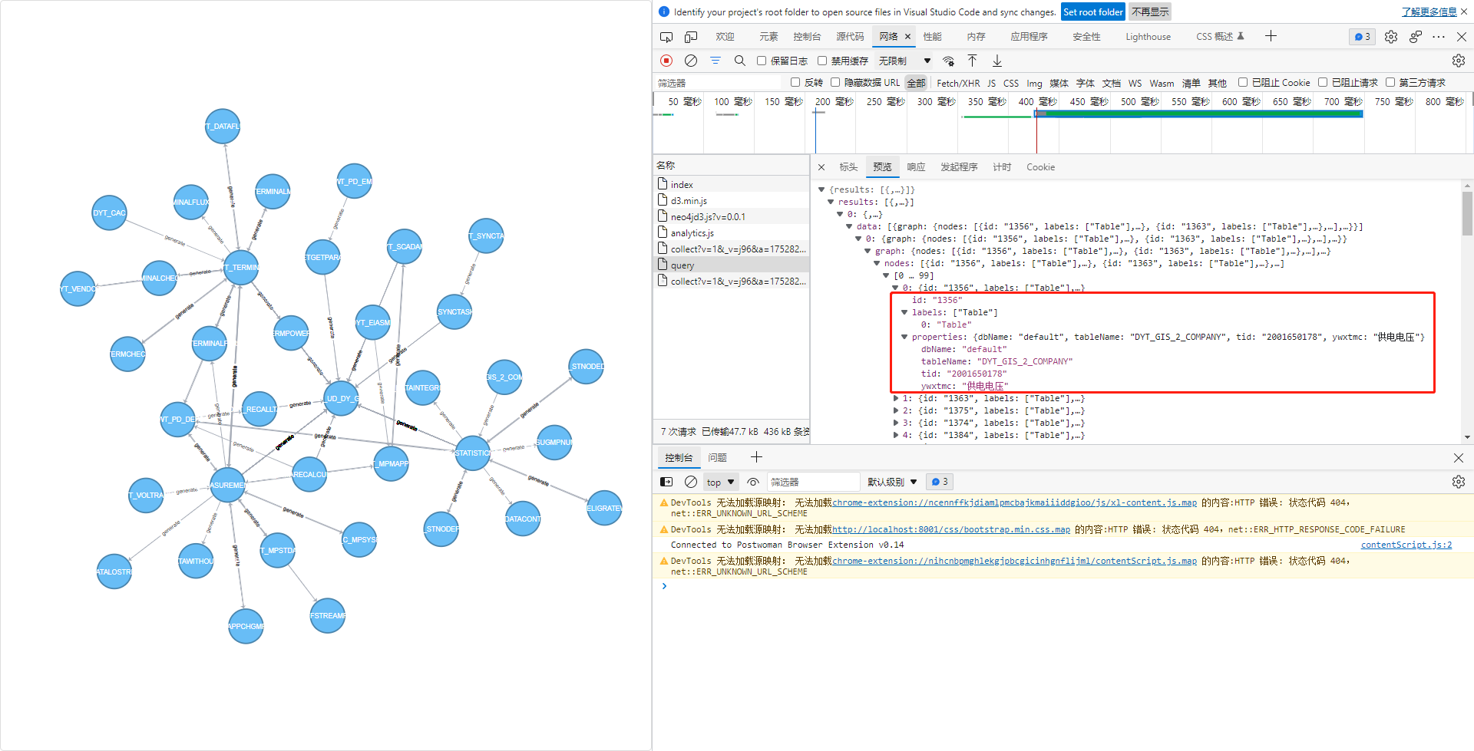Check 已阻止请求 checkbox
This screenshot has width=1474, height=751.
pyautogui.click(x=1323, y=82)
